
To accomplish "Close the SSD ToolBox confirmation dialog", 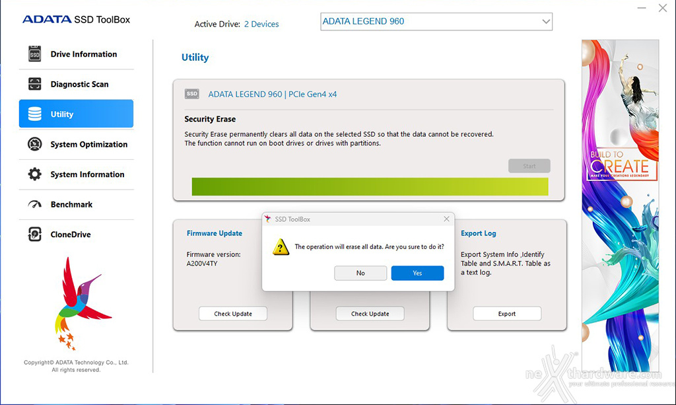I will click(x=447, y=219).
